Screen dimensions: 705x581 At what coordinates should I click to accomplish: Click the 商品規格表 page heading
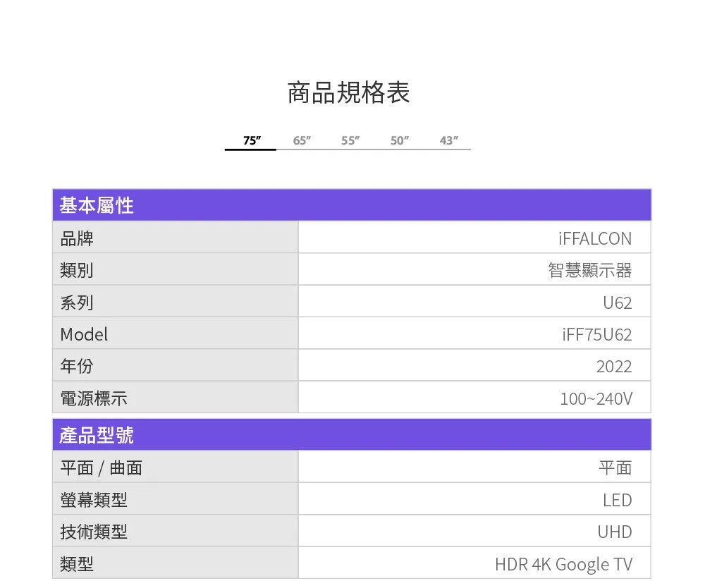click(348, 93)
